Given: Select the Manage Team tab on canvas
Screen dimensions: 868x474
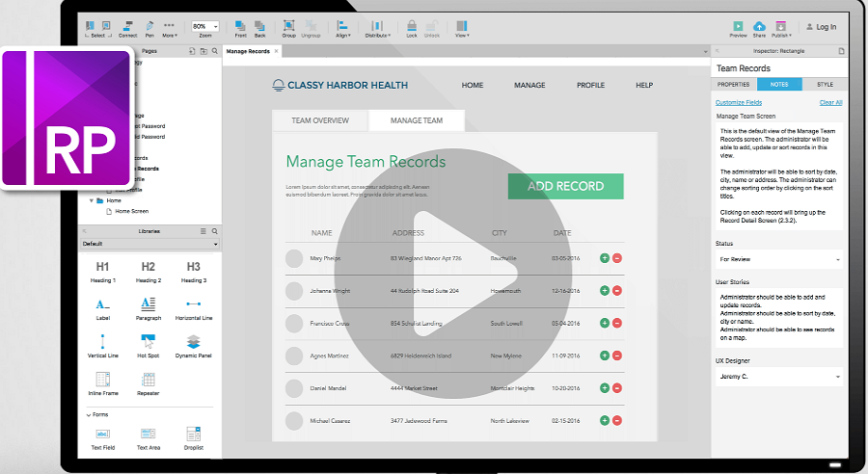Looking at the screenshot, I should (x=417, y=120).
